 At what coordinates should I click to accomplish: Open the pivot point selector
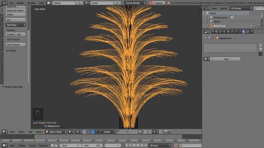click(x=79, y=132)
